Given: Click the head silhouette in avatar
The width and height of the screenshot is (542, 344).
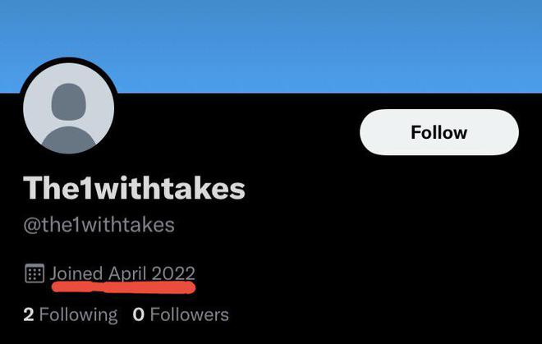Looking at the screenshot, I should pyautogui.click(x=68, y=102).
